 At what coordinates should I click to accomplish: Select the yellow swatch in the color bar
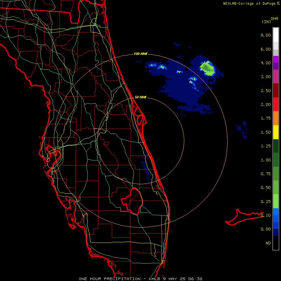point(276,132)
